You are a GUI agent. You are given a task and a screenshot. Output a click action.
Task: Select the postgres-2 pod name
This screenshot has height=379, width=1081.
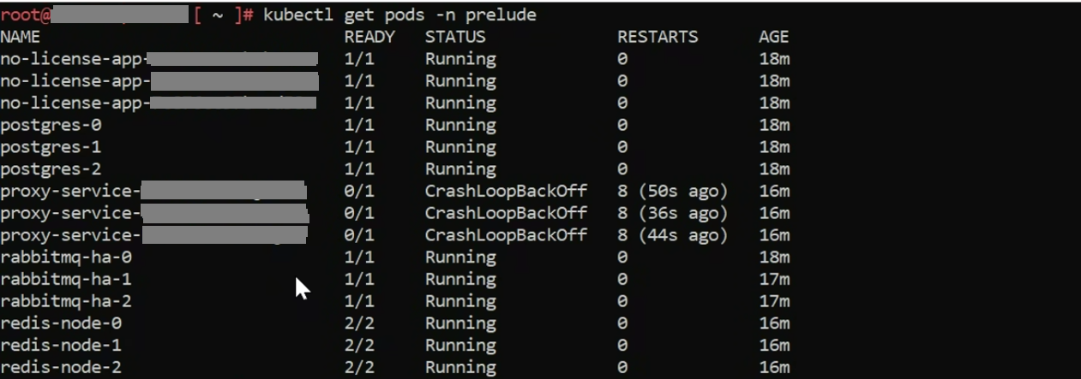click(x=51, y=169)
